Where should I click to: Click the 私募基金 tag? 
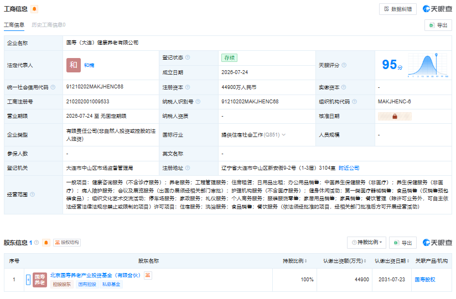[x=111, y=284]
